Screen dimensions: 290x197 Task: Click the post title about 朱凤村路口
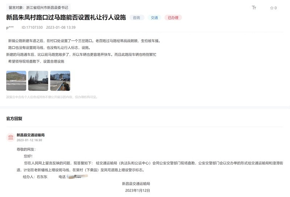(x=66, y=17)
